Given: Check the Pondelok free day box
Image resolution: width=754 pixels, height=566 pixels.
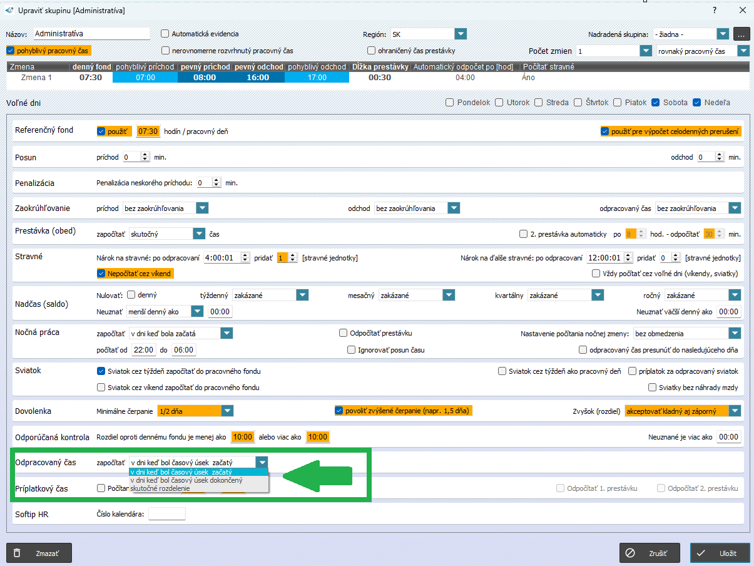Looking at the screenshot, I should [x=449, y=103].
